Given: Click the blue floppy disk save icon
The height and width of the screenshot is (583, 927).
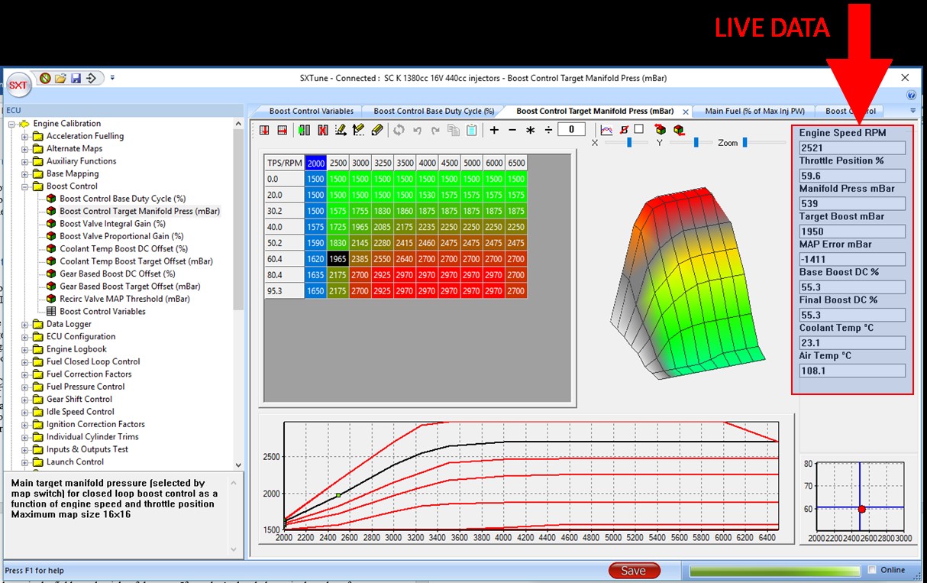Looking at the screenshot, I should tap(76, 78).
